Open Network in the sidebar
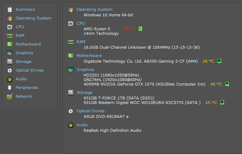 pyautogui.click(x=24, y=96)
